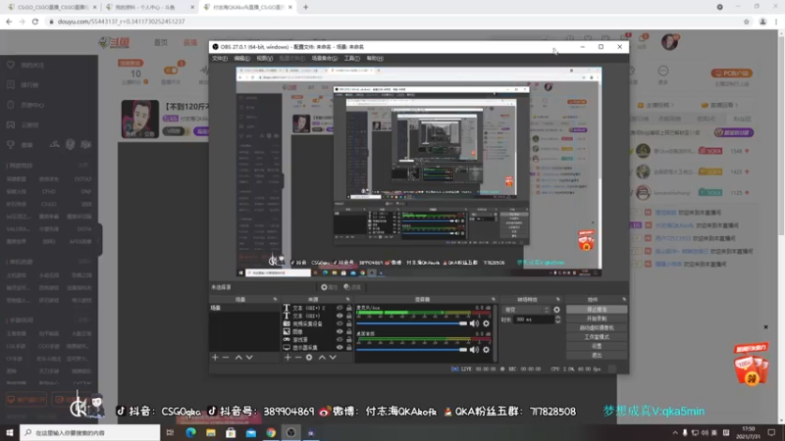Viewport: 785px width, 441px height.
Task: Bookmark this page with the star icon
Action: [746, 22]
